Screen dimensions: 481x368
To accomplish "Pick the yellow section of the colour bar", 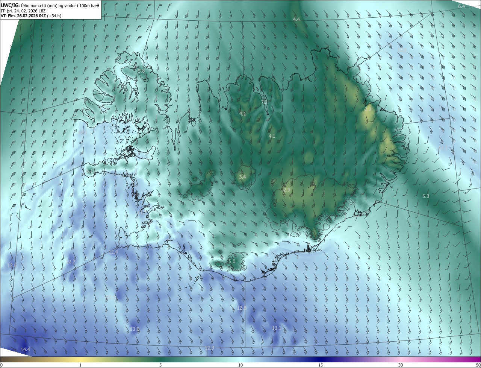I will pyautogui.click(x=81, y=359).
